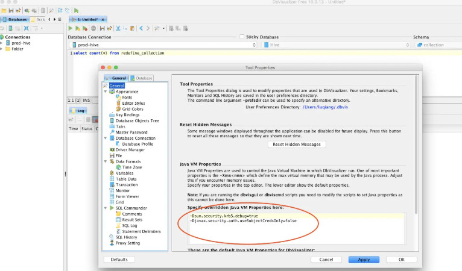
Task: Click the save script icon in the editor toolbar
Action: pyautogui.click(x=103, y=28)
